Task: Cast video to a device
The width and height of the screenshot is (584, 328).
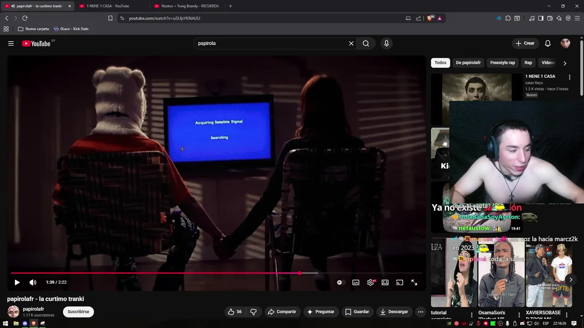Action: [x=400, y=282]
